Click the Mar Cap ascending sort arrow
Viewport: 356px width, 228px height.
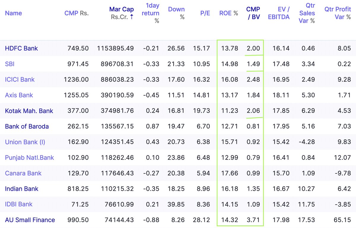point(132,17)
